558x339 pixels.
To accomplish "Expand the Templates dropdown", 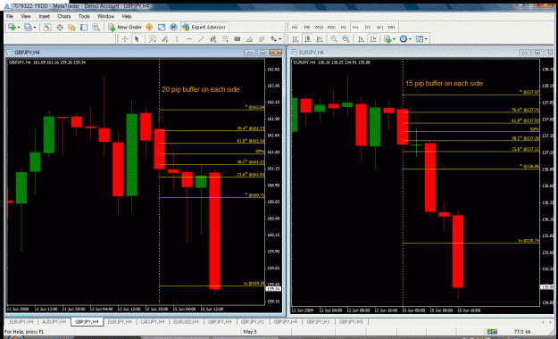I will (x=426, y=39).
